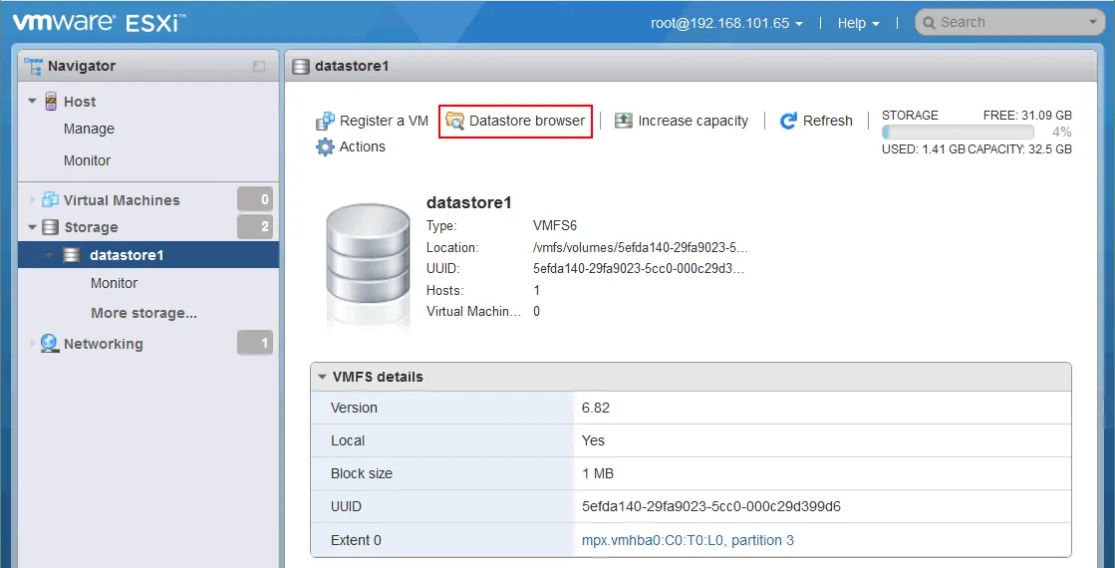Open the More storage... item

(143, 313)
